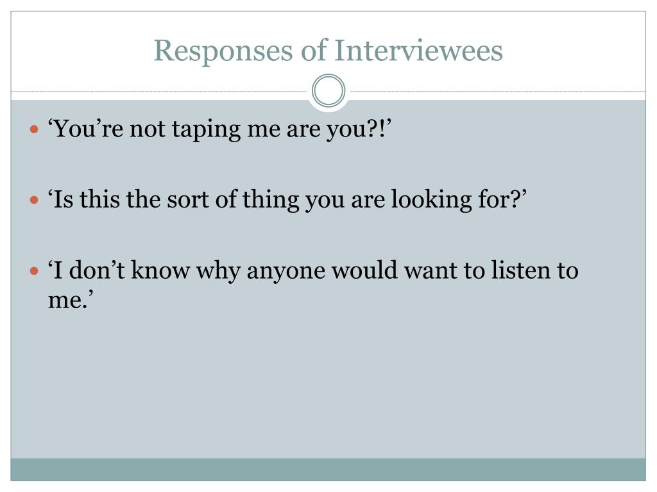The image size is (657, 492).
Task: Click the word 'Interviewees' in the title
Action: (418, 50)
